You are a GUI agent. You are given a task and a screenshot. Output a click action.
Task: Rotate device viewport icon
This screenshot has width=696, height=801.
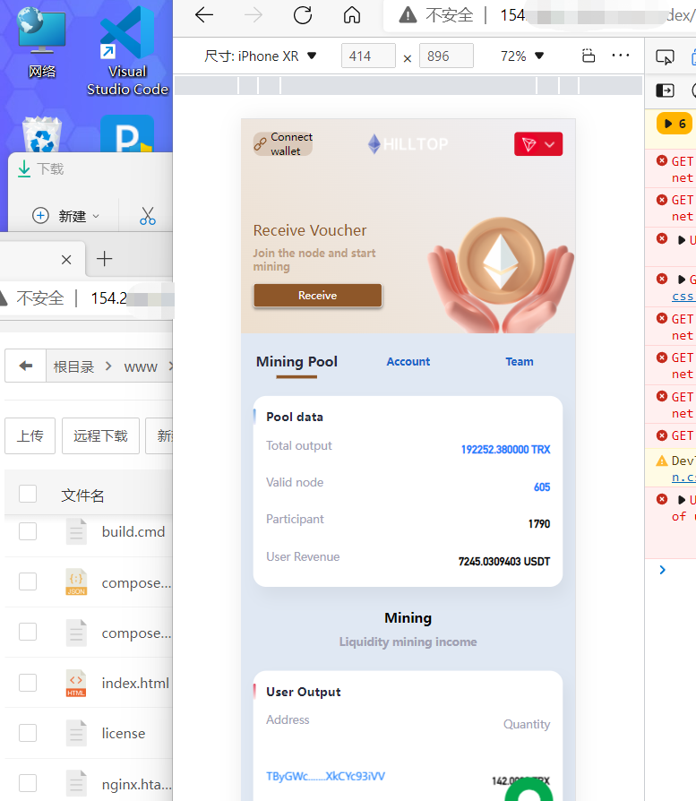click(589, 56)
